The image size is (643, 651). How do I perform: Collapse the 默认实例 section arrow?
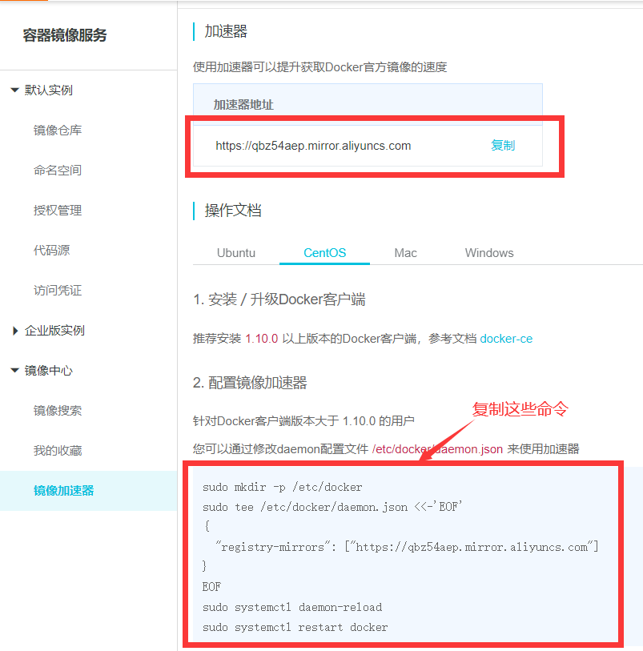(x=14, y=90)
